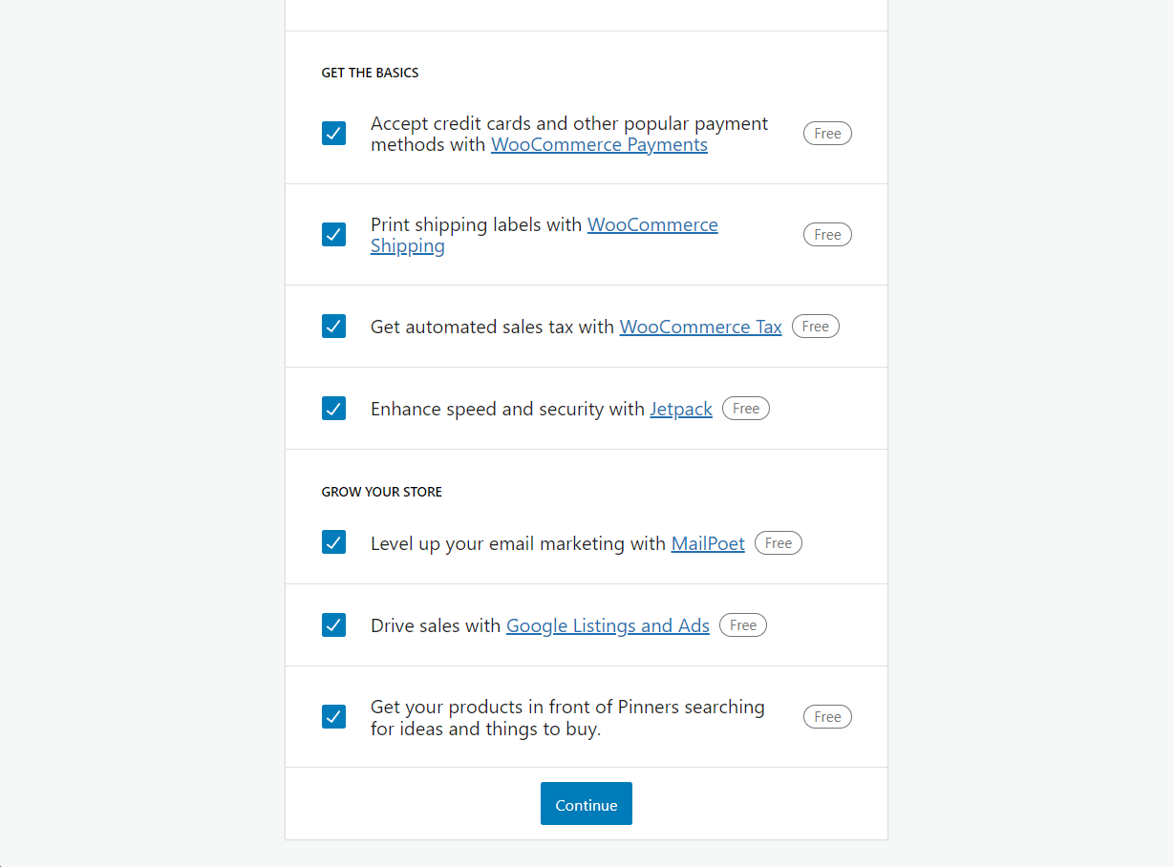
Task: Toggle the MailPoet email marketing checkbox
Action: pyautogui.click(x=333, y=542)
